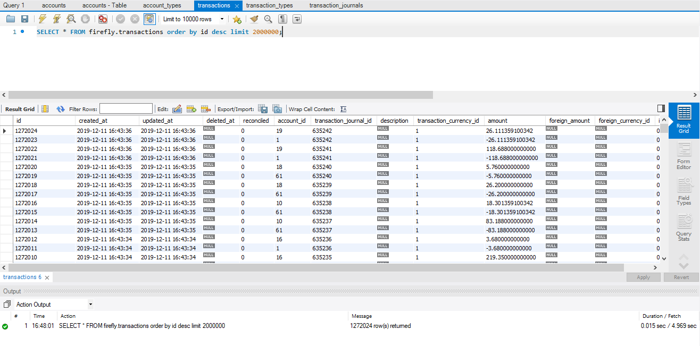
Task: Focus the Filter Rows input
Action: 126,109
